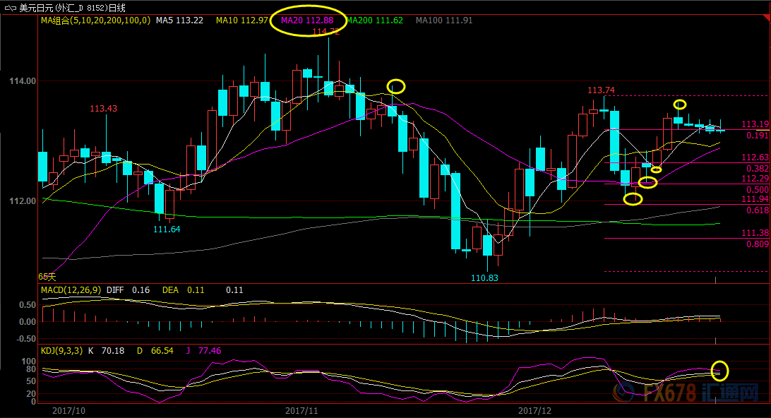Click the 2017/12 date on the time axis
Viewport: 771px width, 418px height.
tap(534, 410)
